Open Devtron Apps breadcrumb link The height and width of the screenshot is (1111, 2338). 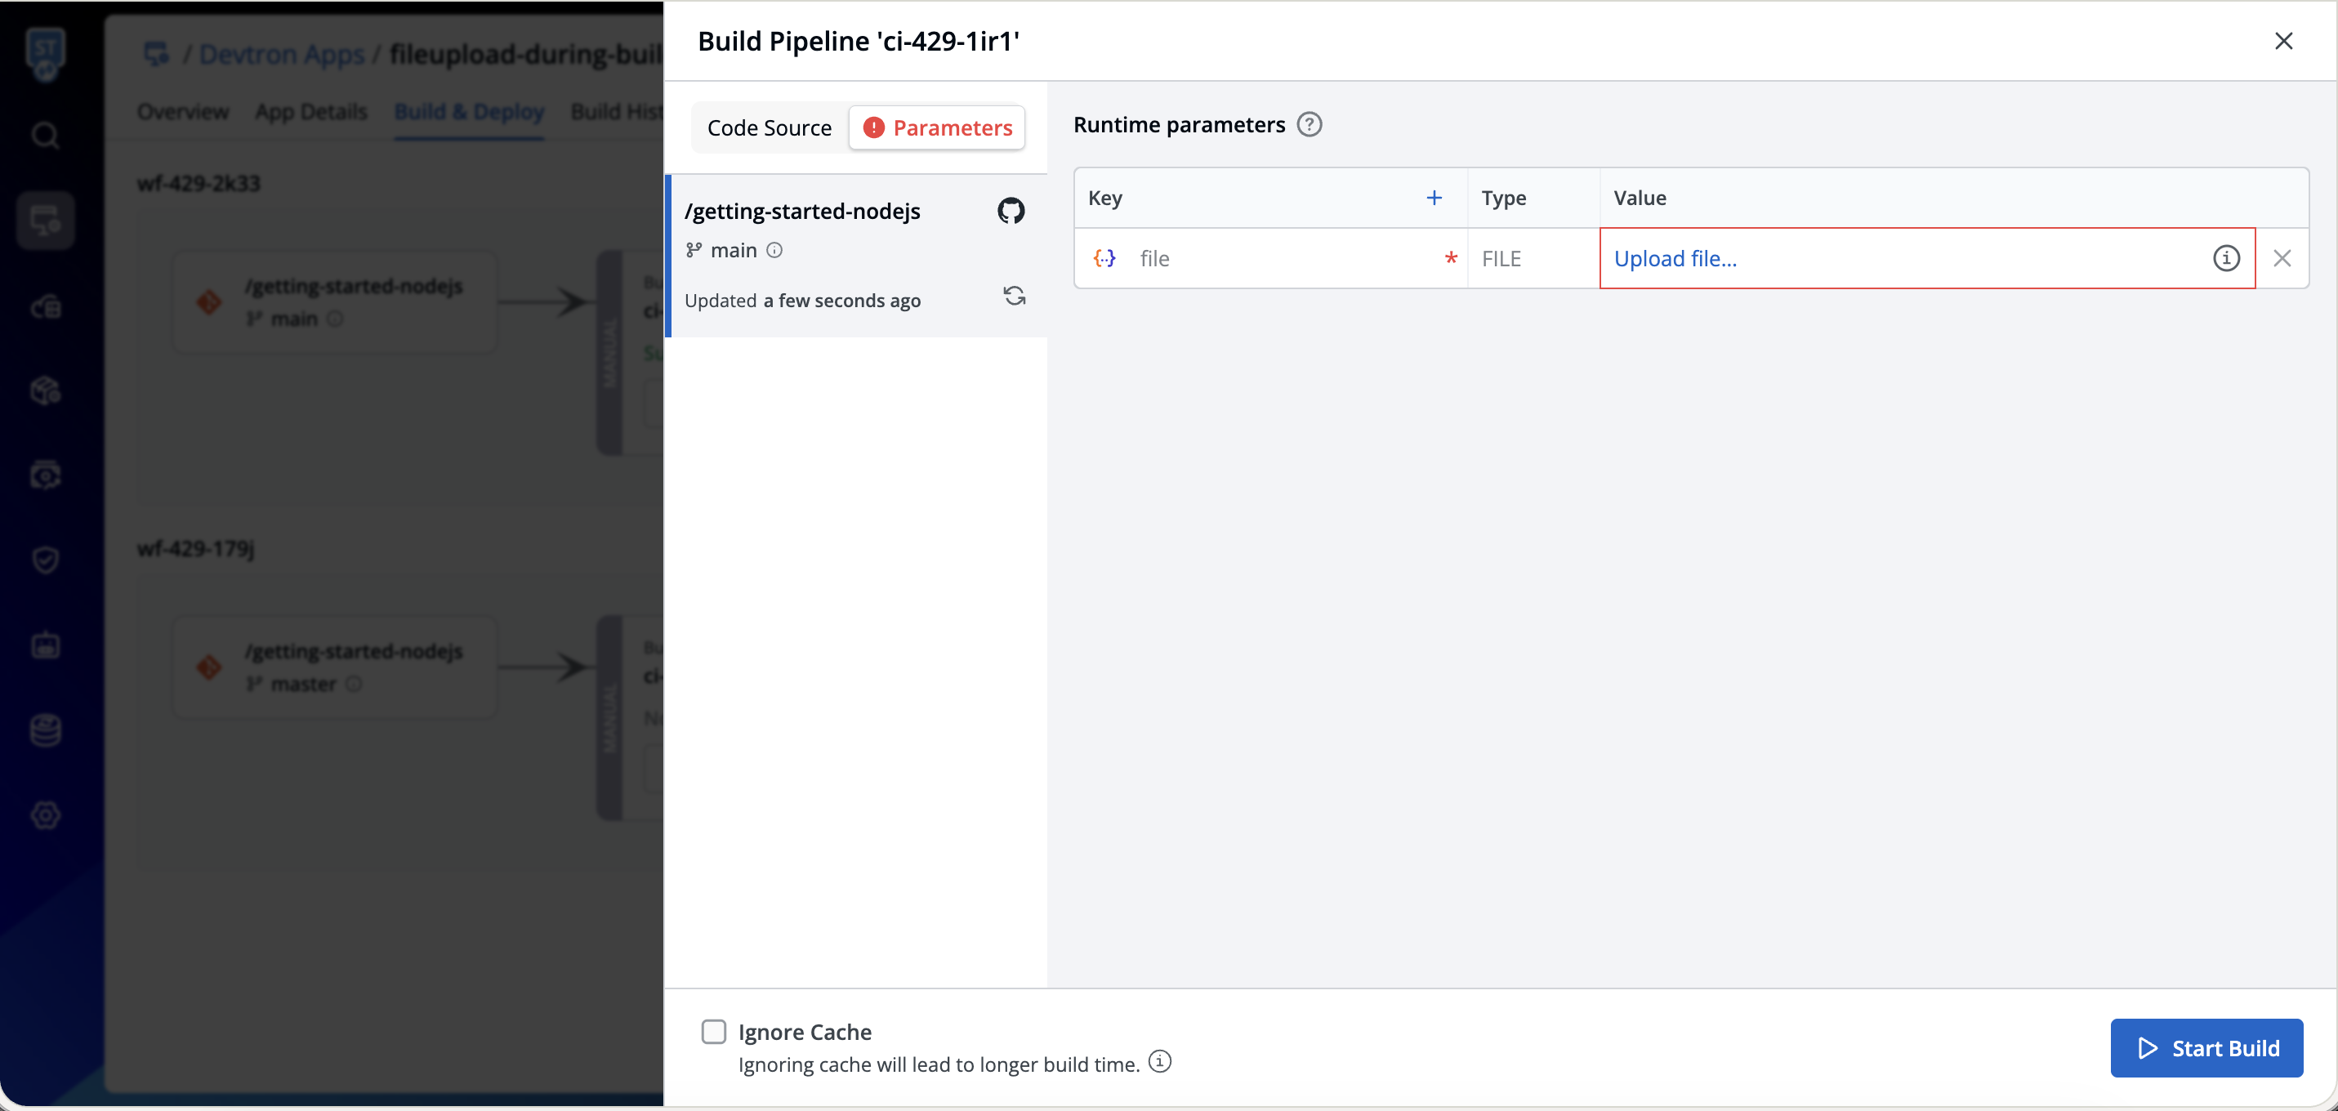pos(281,55)
